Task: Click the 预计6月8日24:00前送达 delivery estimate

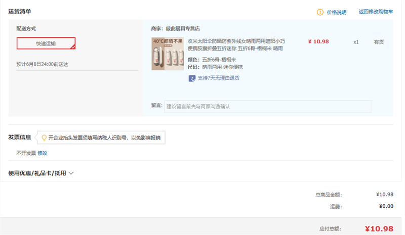Action: (42, 64)
